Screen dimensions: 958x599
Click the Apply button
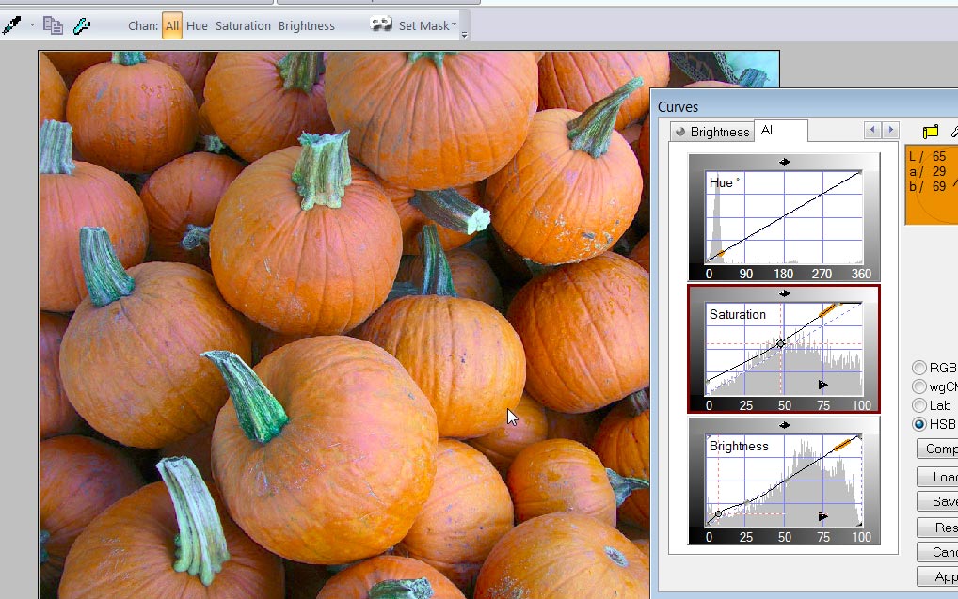(x=937, y=577)
